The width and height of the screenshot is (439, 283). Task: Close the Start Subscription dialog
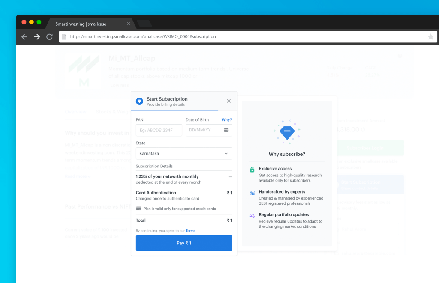click(x=229, y=101)
